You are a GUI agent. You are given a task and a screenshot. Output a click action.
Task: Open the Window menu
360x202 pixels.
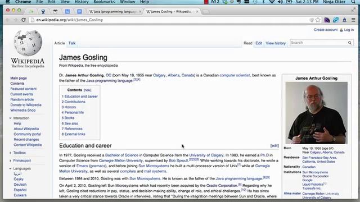tap(128, 2)
